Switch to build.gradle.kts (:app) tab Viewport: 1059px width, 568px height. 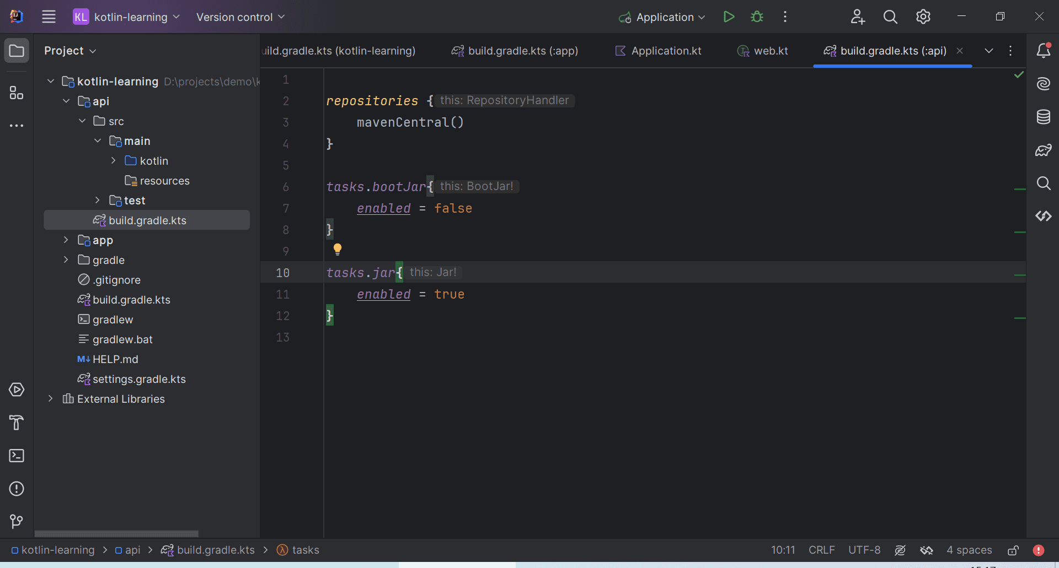pos(515,51)
